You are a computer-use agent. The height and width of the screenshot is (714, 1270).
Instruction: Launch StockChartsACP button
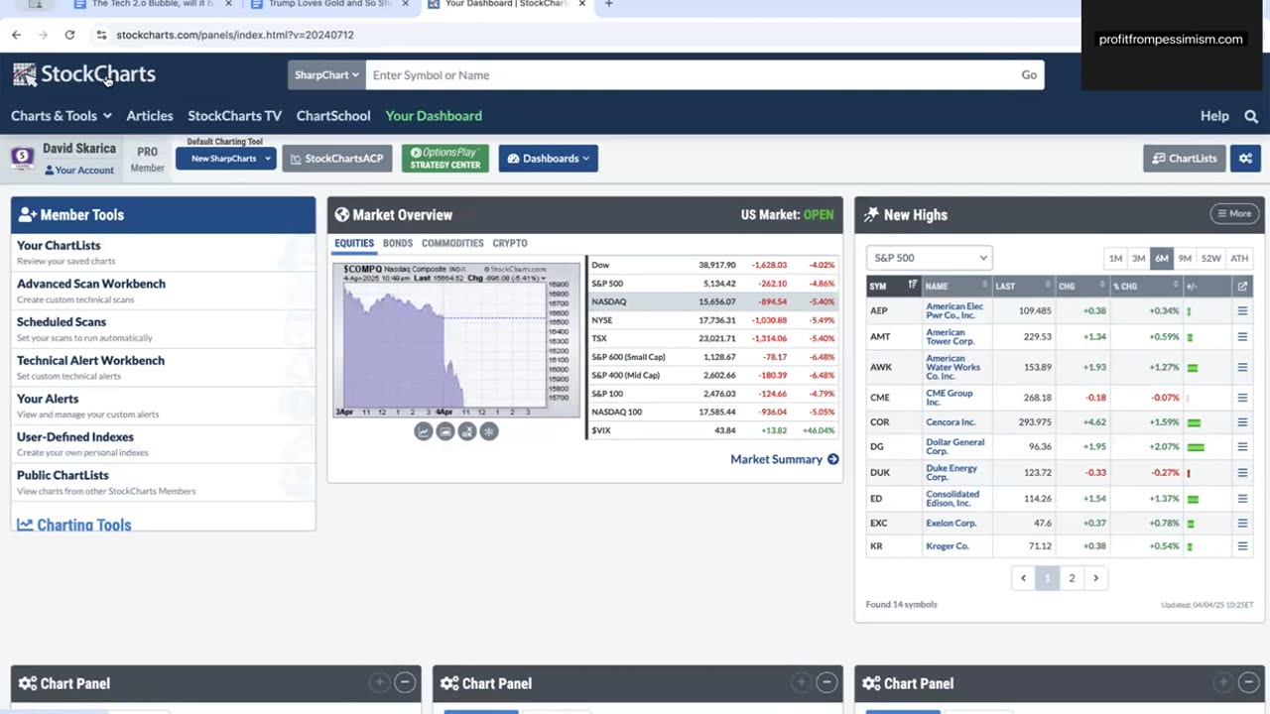(x=337, y=159)
